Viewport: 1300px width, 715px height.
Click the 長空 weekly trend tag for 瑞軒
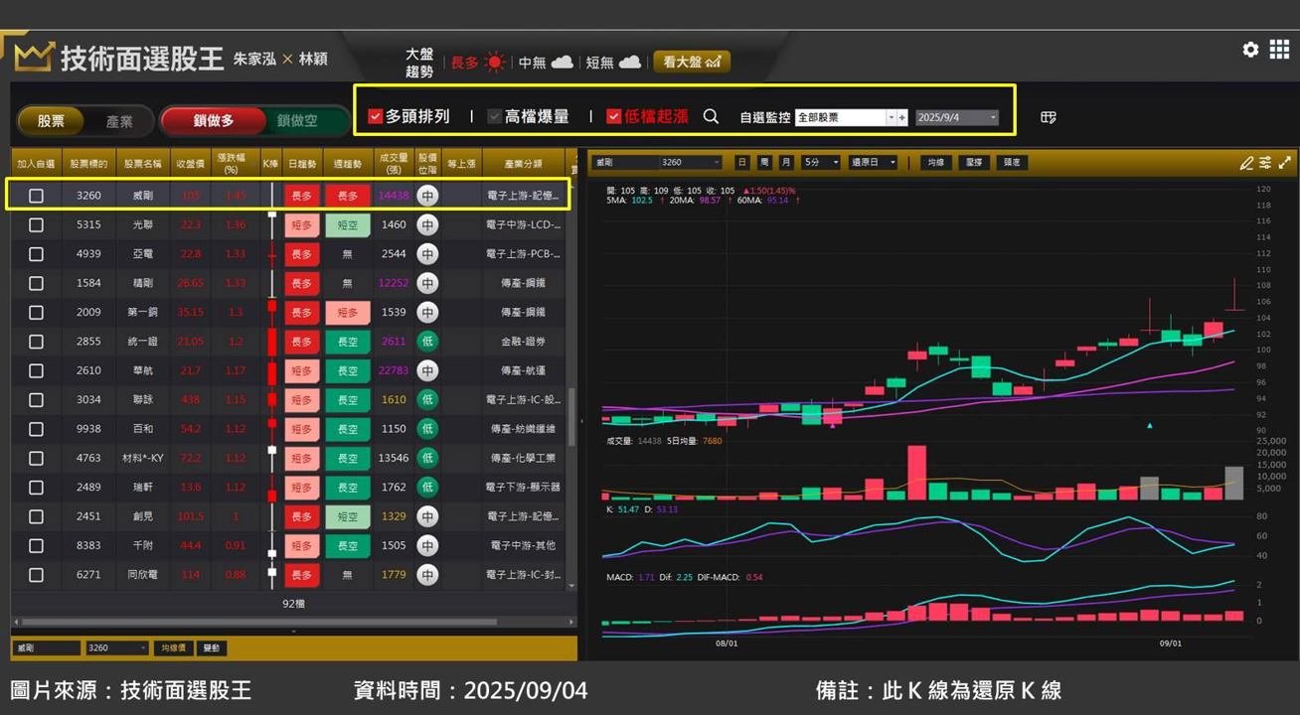[x=347, y=488]
